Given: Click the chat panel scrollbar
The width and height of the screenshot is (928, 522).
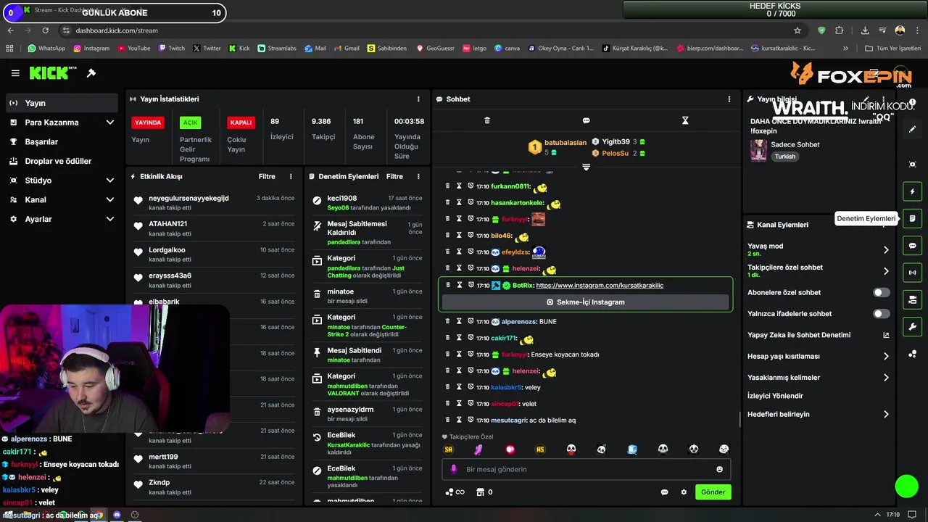Looking at the screenshot, I should coord(739,419).
